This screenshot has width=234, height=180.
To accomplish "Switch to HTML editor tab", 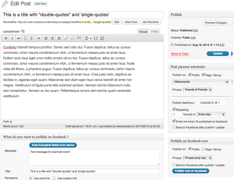I will (x=155, y=32).
